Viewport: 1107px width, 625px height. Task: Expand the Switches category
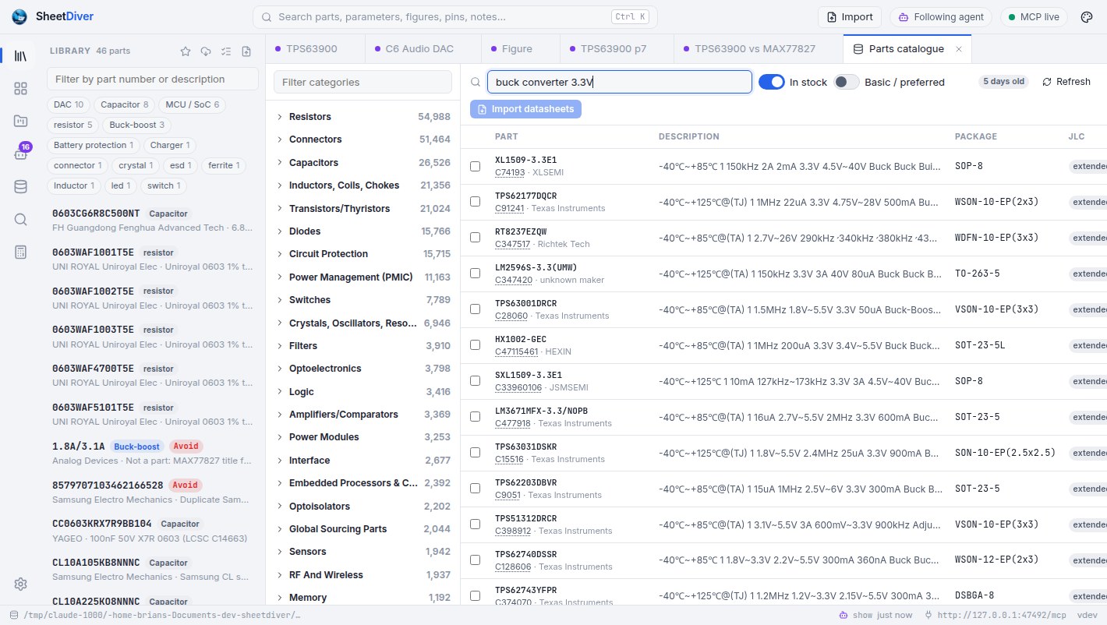click(x=279, y=300)
